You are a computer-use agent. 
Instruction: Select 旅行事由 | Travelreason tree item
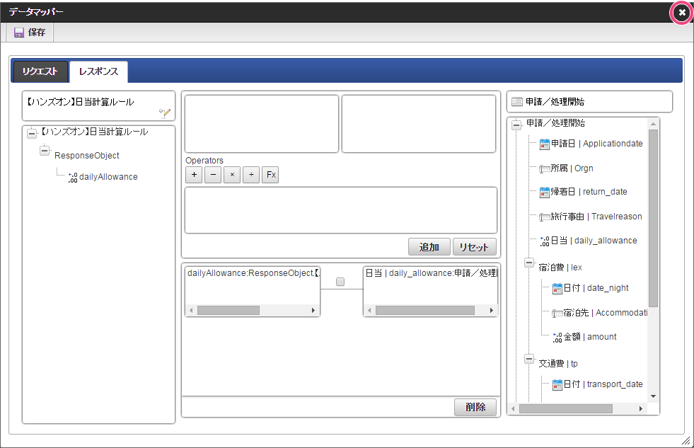point(596,217)
